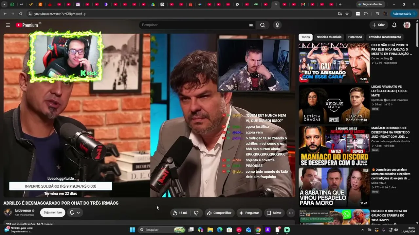Screen dimensions: 419x235
Task: Select the Todos filter chip
Action: point(305,37)
